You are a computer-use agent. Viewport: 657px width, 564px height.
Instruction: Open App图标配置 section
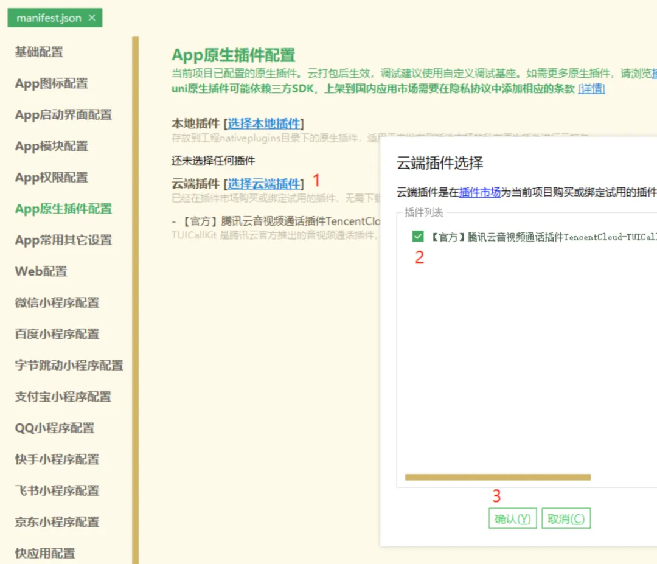[x=52, y=83]
